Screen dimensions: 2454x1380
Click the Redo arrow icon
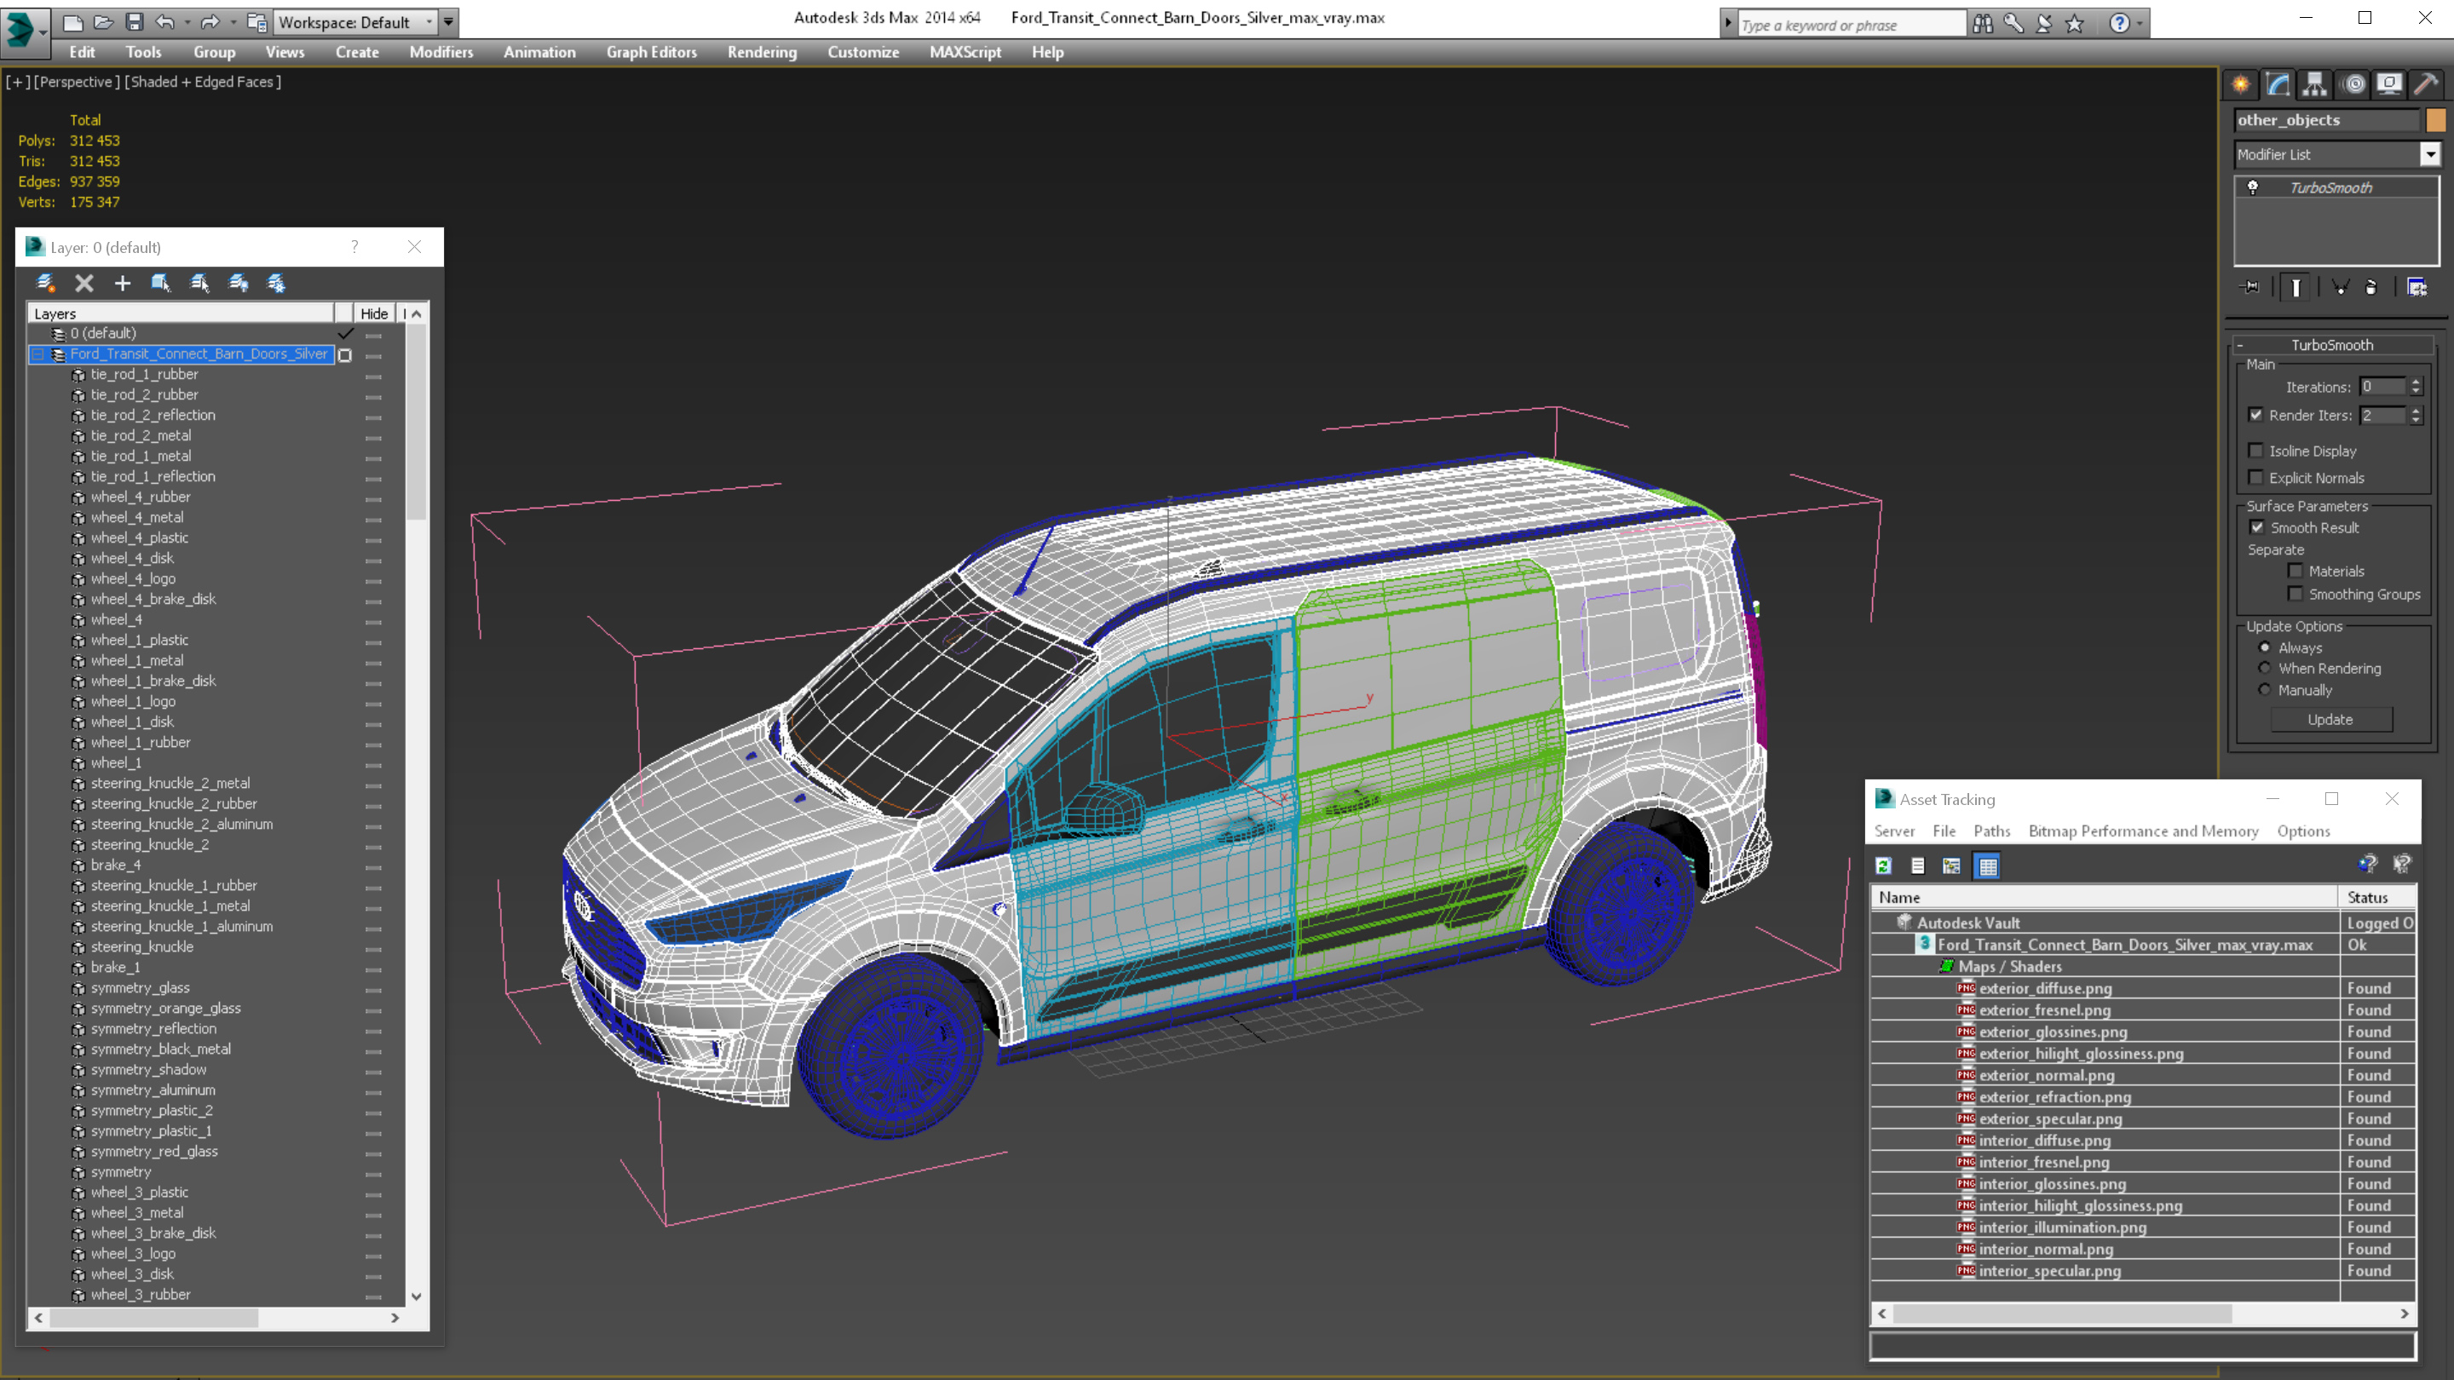(210, 22)
